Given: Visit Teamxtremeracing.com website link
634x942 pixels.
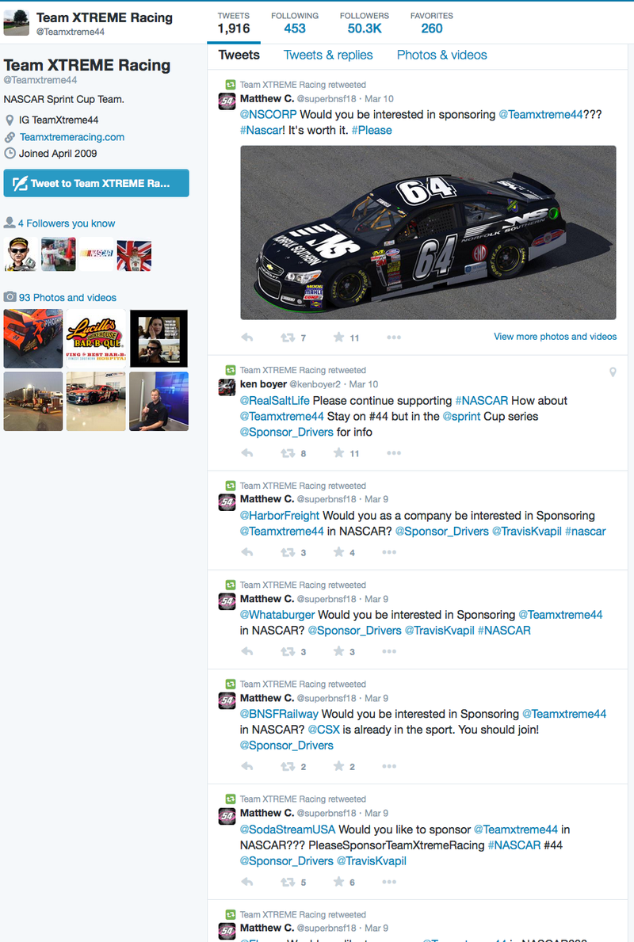Looking at the screenshot, I should tap(72, 137).
